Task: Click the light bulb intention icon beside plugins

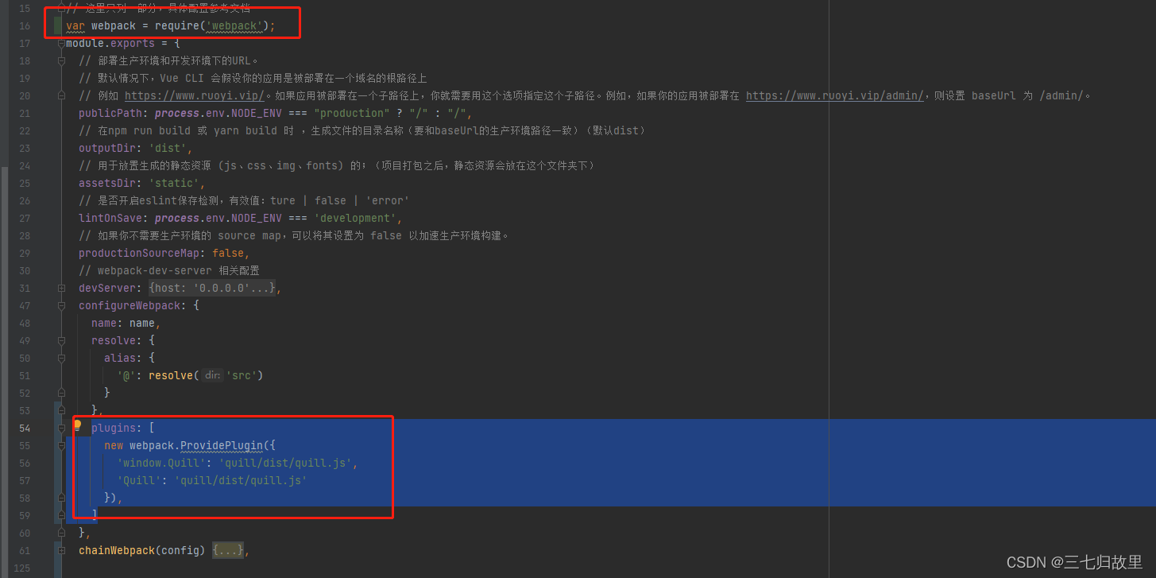Action: click(x=78, y=426)
